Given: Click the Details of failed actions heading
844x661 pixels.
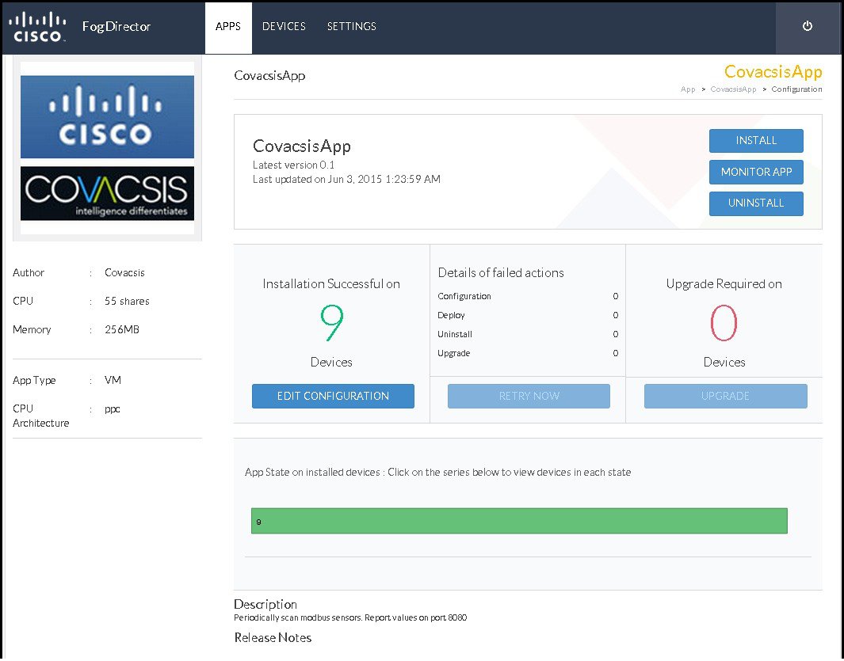Looking at the screenshot, I should 501,272.
